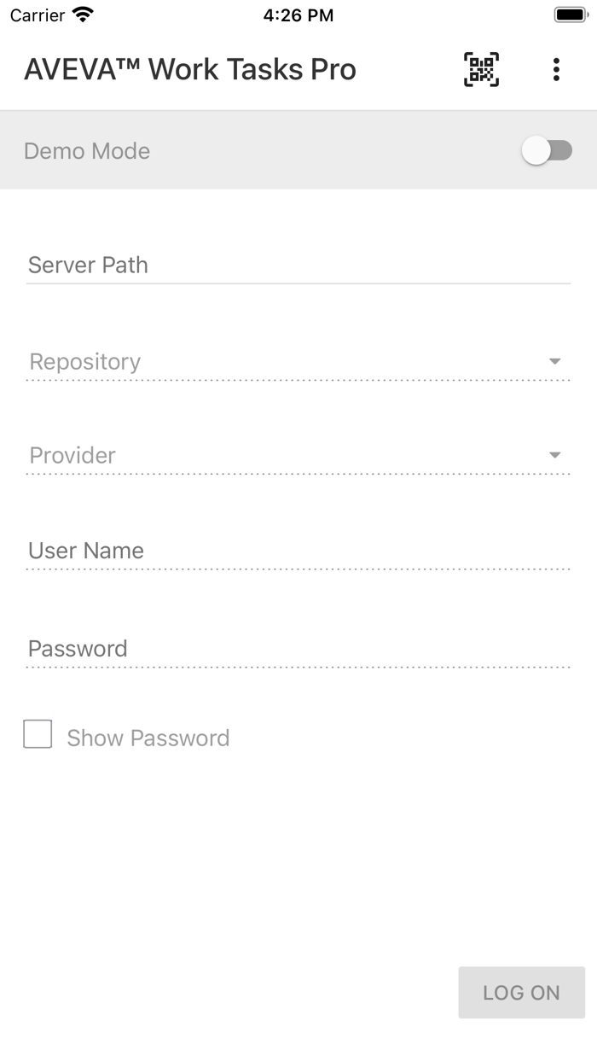Image resolution: width=597 pixels, height=1062 pixels.
Task: Tap the battery indicator icon
Action: [570, 14]
